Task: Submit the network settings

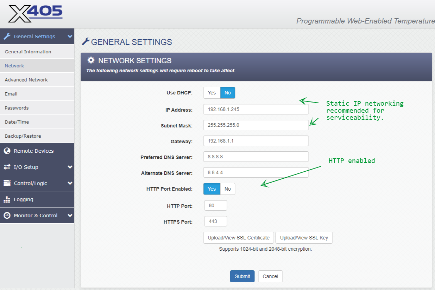Action: (242, 276)
